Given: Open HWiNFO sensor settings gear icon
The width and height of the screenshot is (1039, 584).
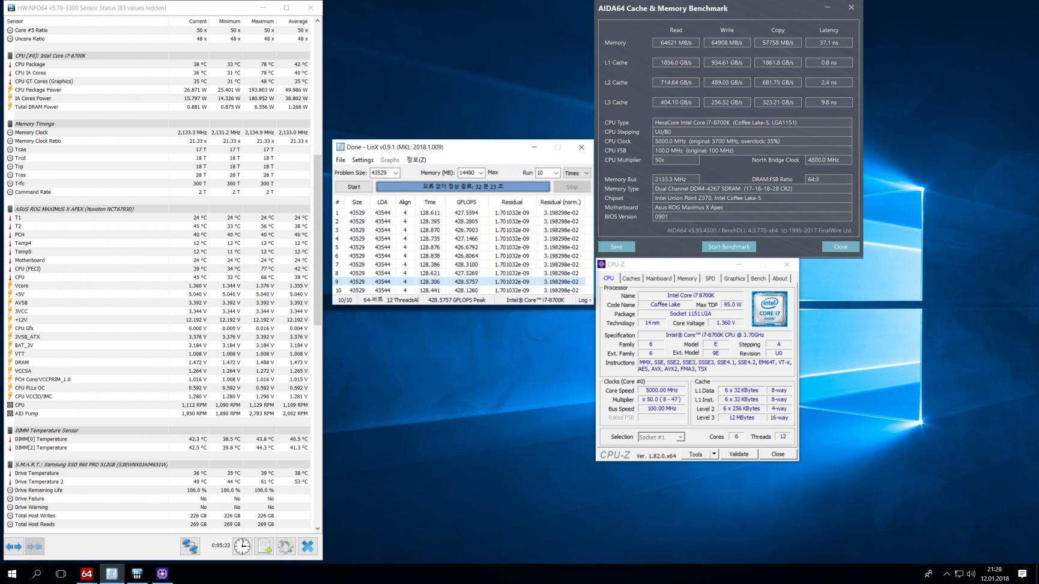Looking at the screenshot, I should tap(286, 546).
